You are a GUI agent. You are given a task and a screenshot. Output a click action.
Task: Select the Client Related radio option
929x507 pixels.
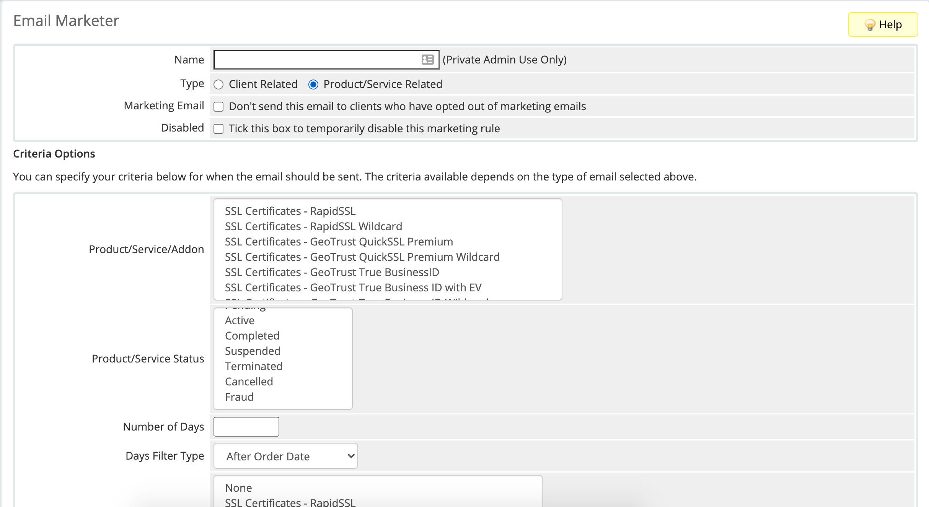coord(218,84)
